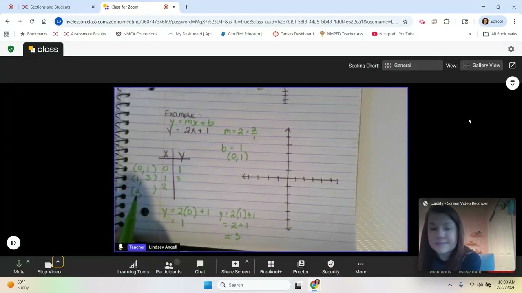Open Nearpod - YouTube bookmark

pos(393,34)
